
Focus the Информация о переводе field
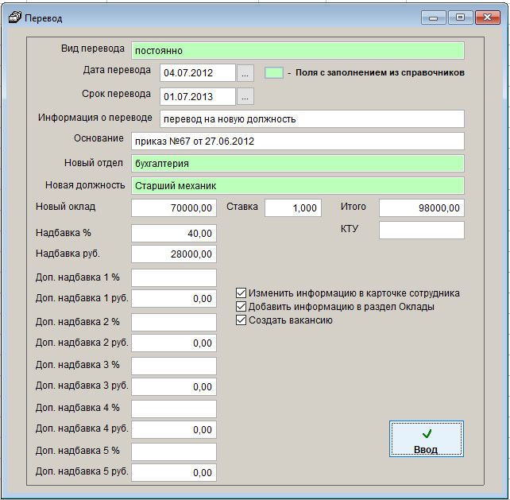click(311, 118)
